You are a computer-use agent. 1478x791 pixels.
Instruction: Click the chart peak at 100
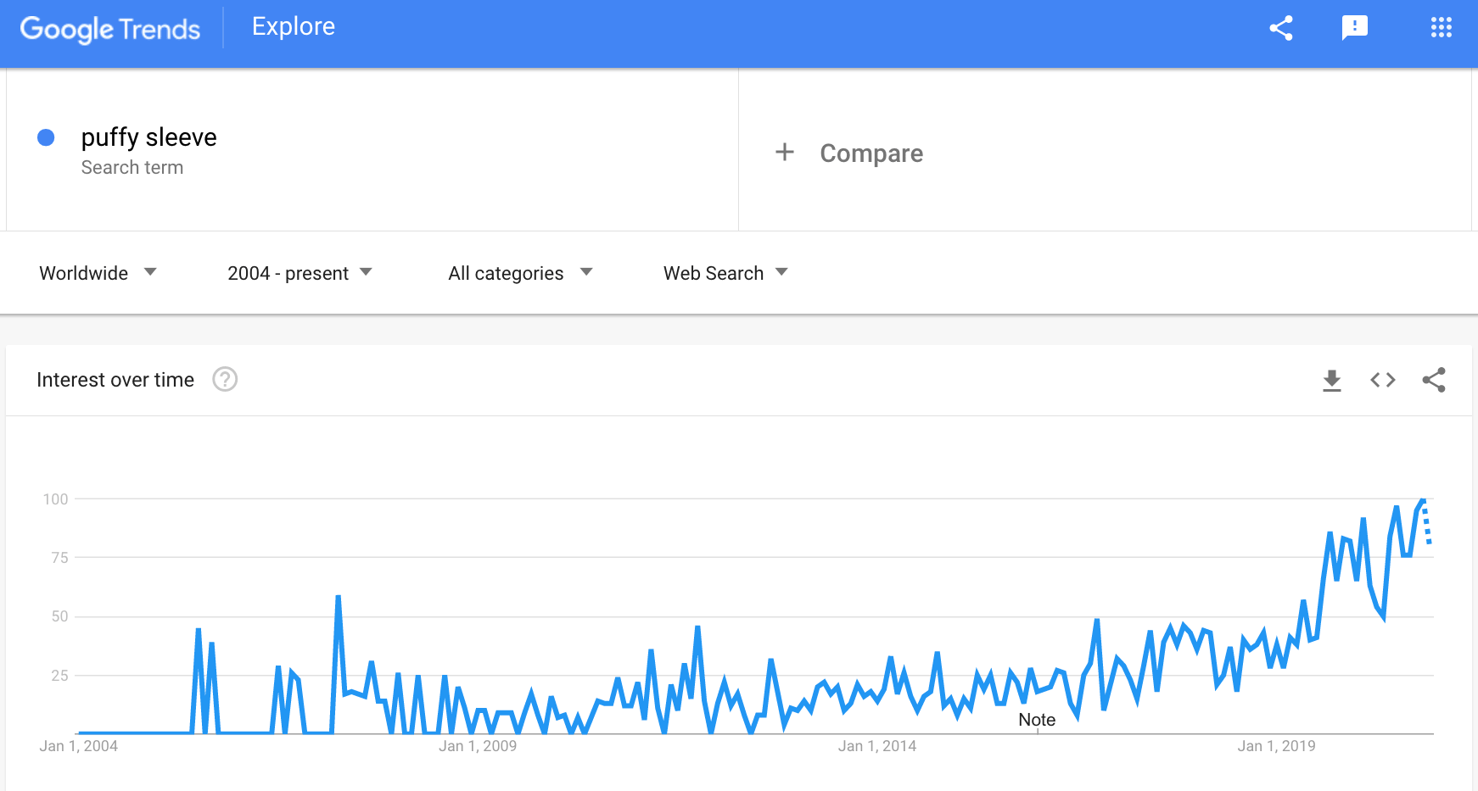[1423, 499]
